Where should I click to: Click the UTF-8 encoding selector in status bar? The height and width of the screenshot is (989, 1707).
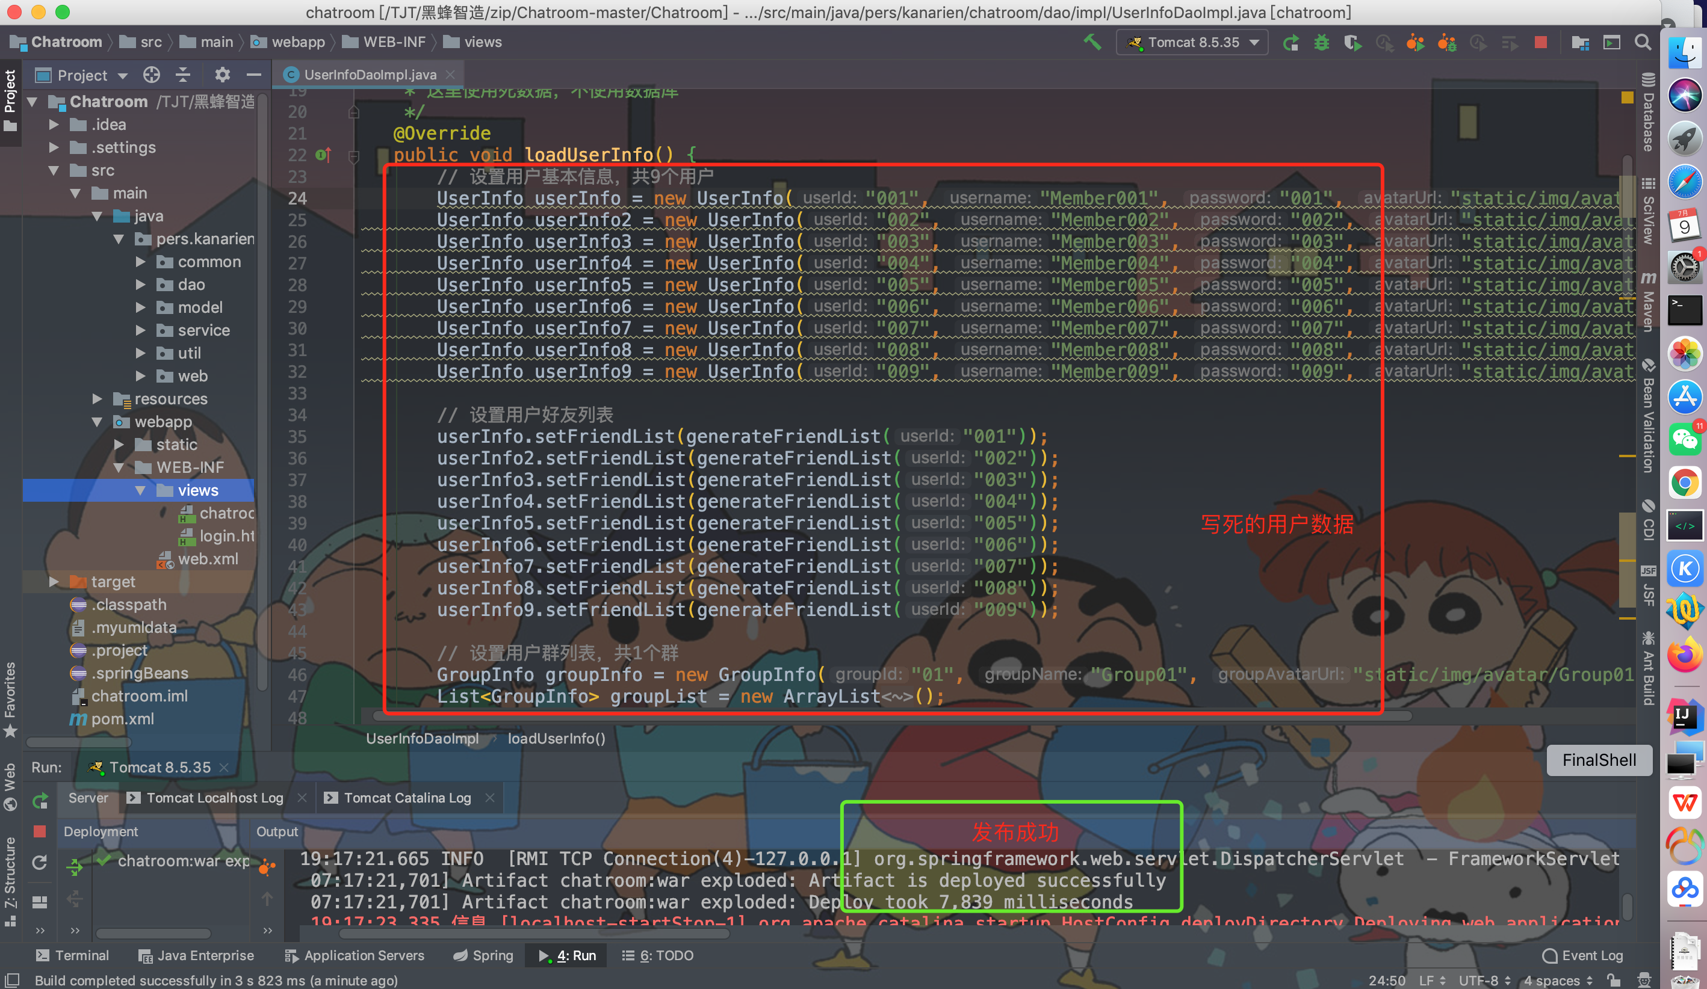click(x=1484, y=980)
